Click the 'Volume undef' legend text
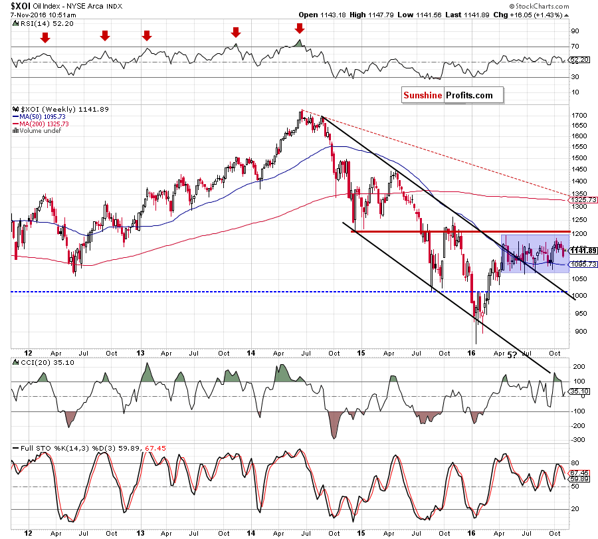This screenshot has height=539, width=598. click(x=41, y=131)
